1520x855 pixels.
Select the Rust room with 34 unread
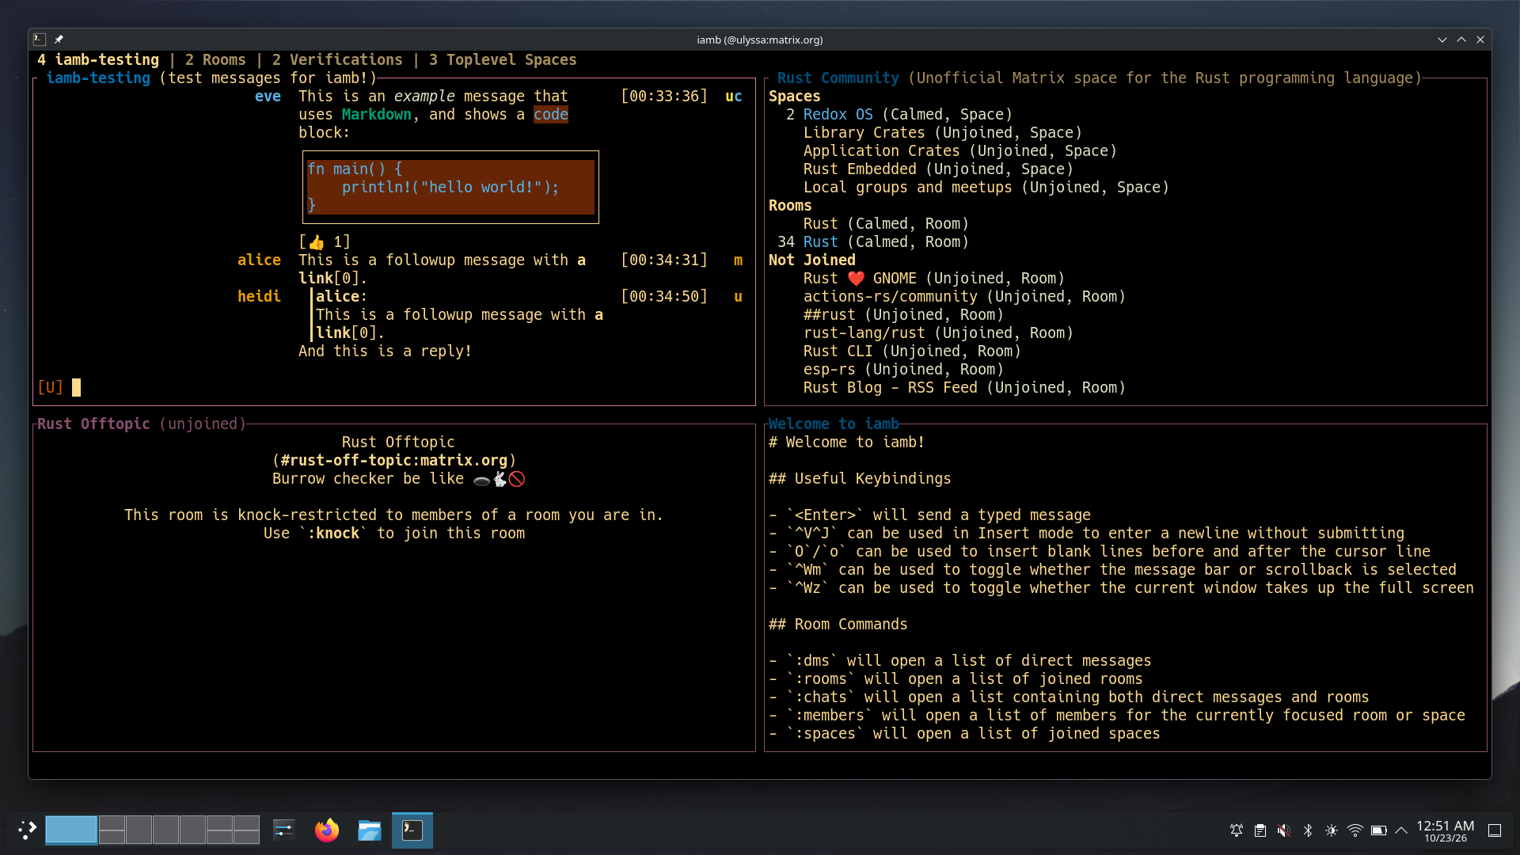872,241
